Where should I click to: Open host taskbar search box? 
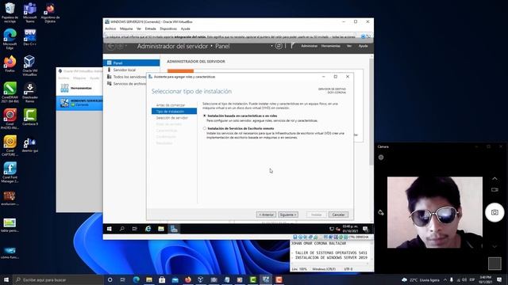tap(58, 279)
